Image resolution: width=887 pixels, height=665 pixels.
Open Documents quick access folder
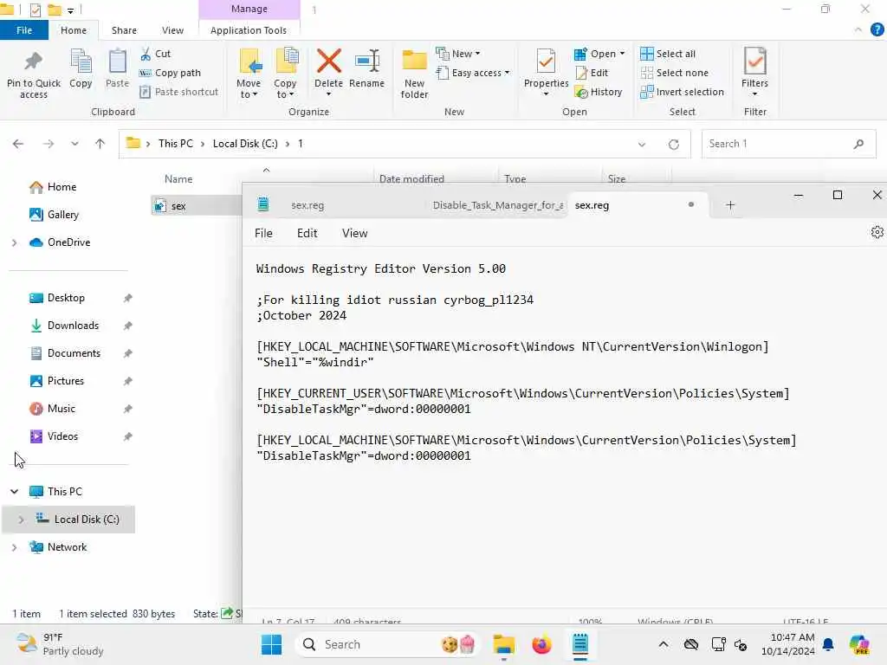tap(74, 353)
